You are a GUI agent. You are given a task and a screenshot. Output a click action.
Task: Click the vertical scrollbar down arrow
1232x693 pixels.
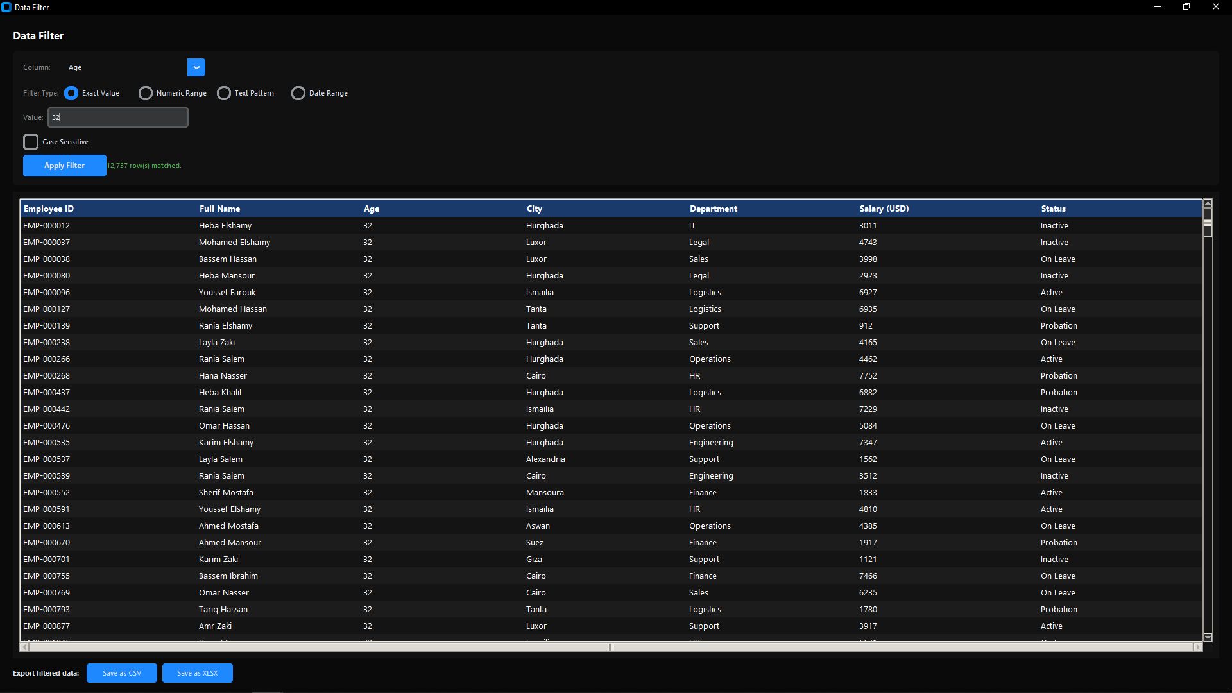tap(1208, 637)
